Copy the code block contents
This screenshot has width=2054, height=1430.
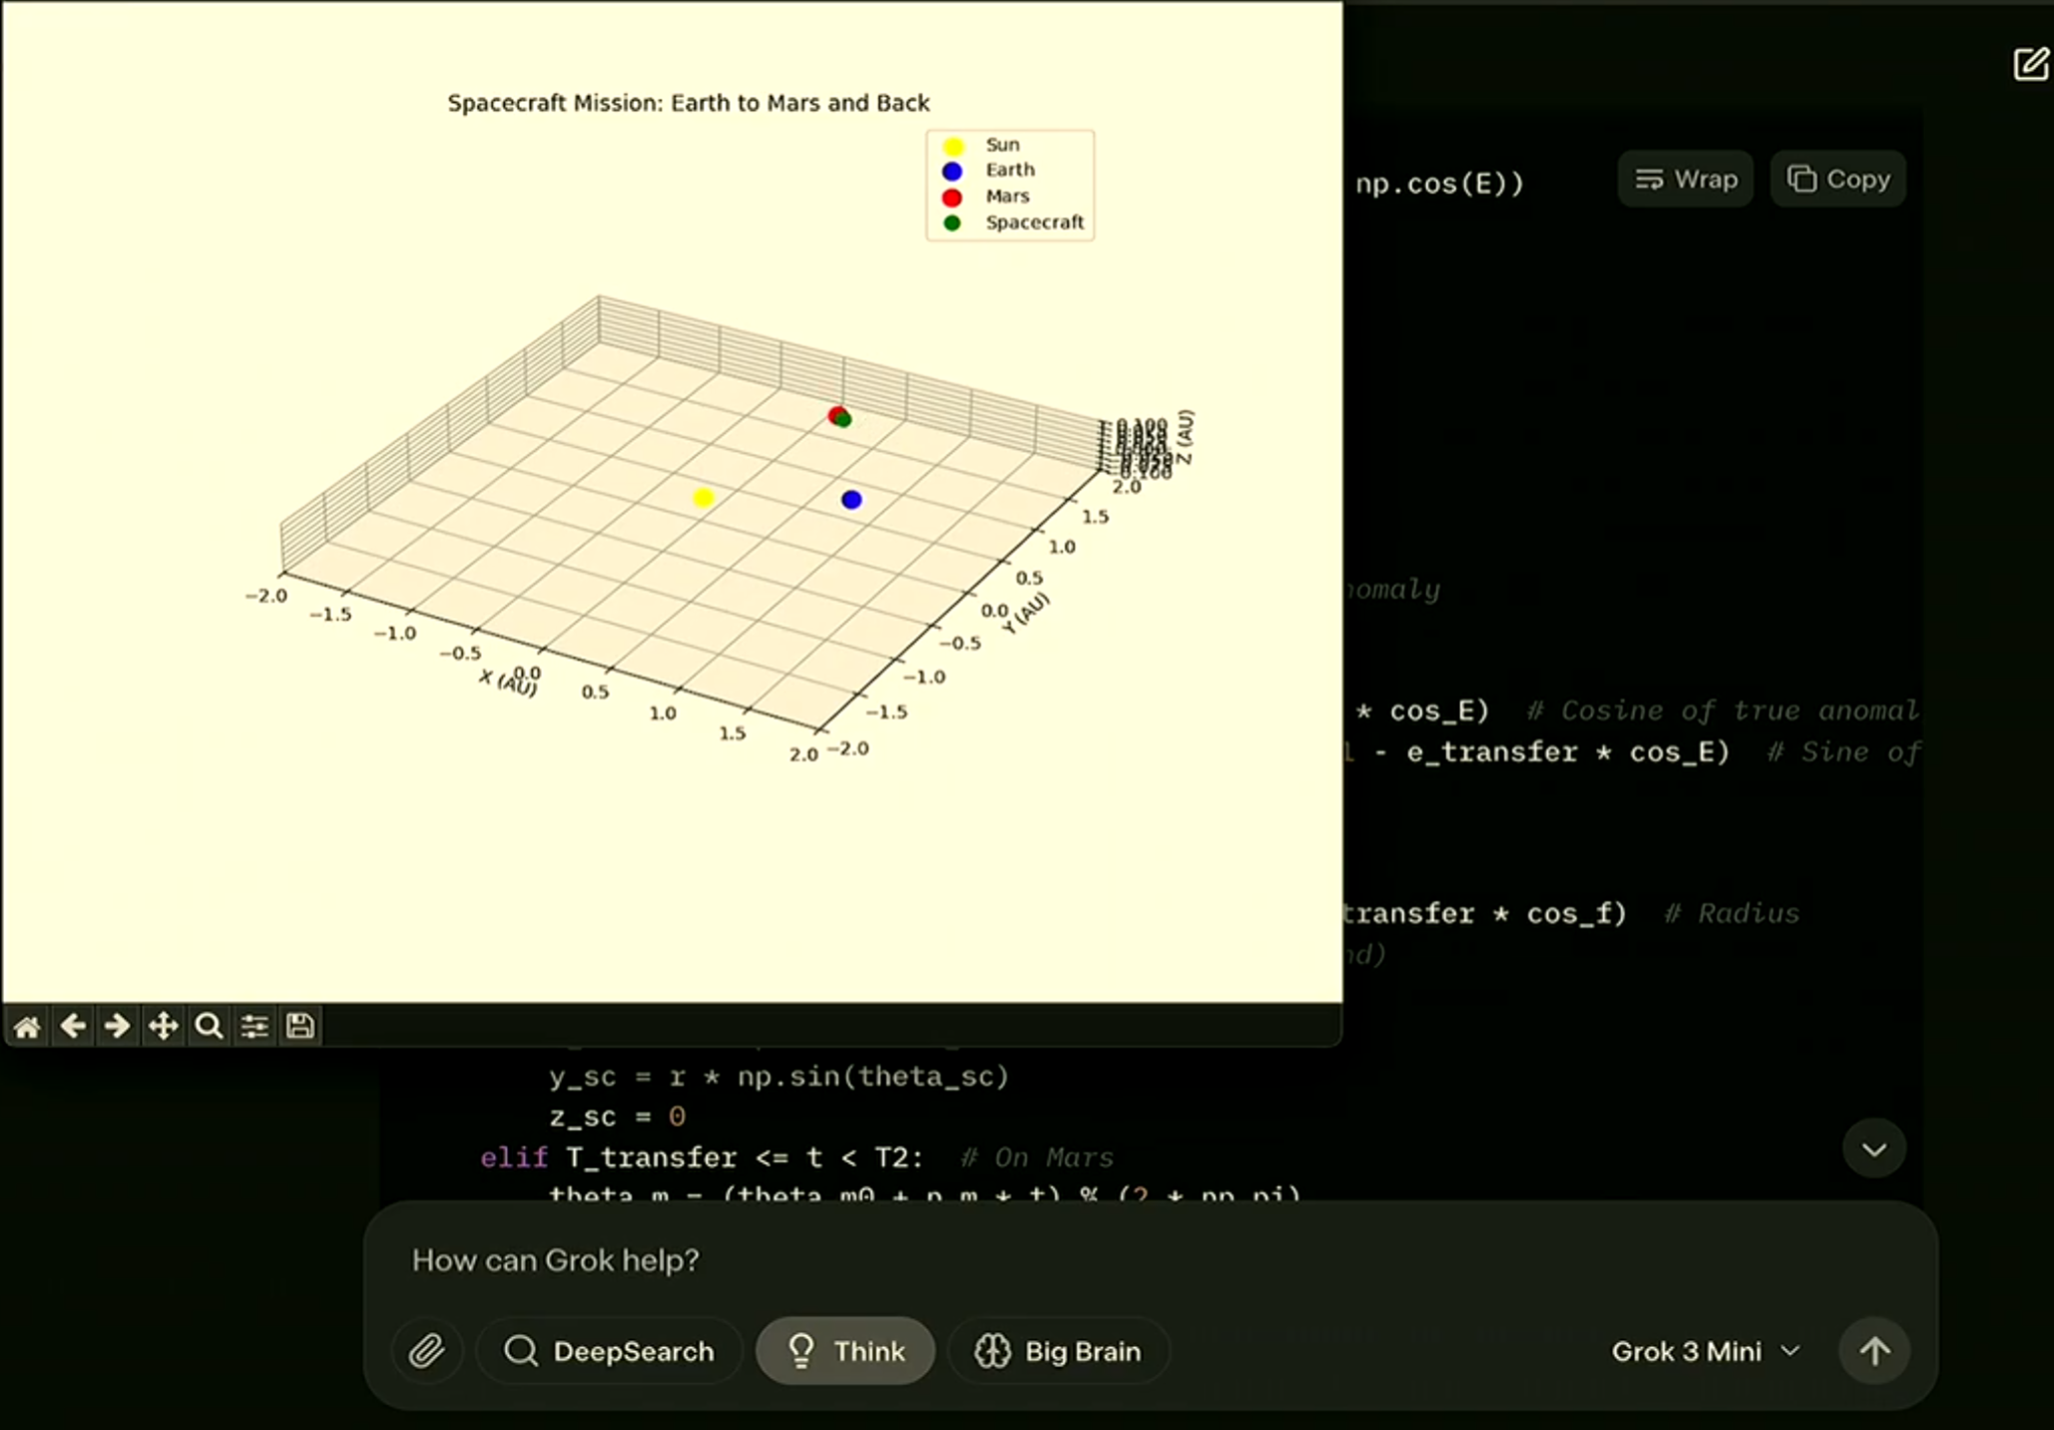click(1838, 180)
